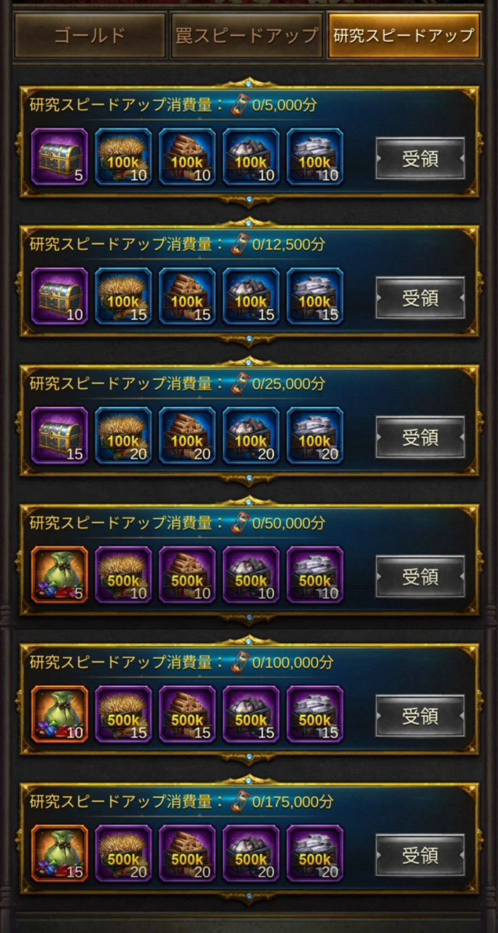Hit 受領 on the 50,000分 tier

click(x=420, y=577)
